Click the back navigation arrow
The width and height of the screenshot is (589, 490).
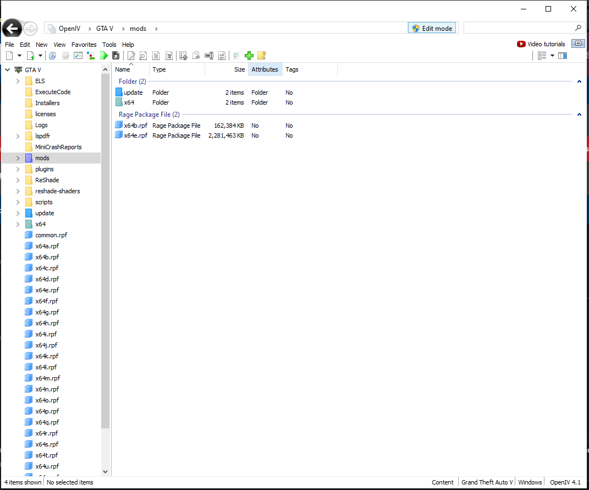pyautogui.click(x=12, y=29)
